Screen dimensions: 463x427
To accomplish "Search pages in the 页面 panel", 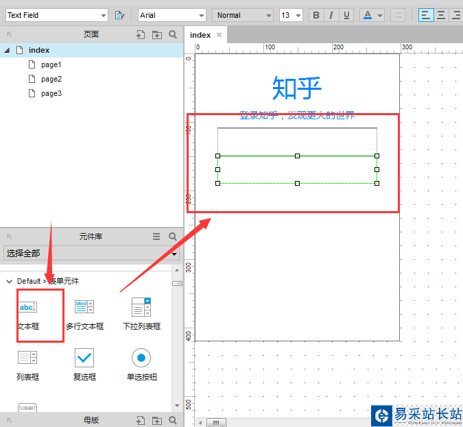I will pyautogui.click(x=173, y=35).
